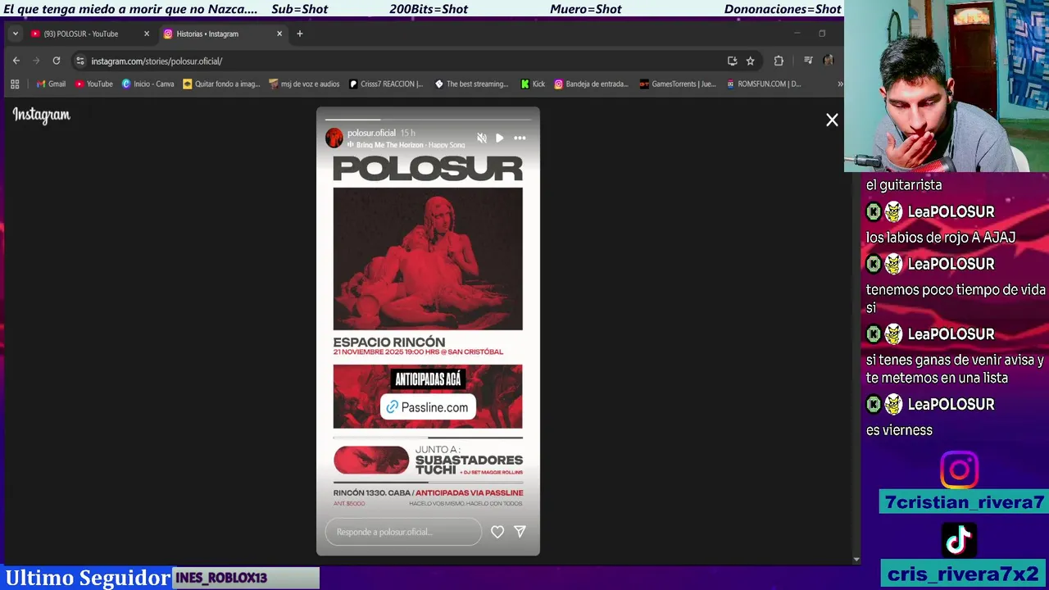Viewport: 1049px width, 590px height.
Task: Reply in 'Responde a polosur.oficial' field
Action: pos(403,532)
